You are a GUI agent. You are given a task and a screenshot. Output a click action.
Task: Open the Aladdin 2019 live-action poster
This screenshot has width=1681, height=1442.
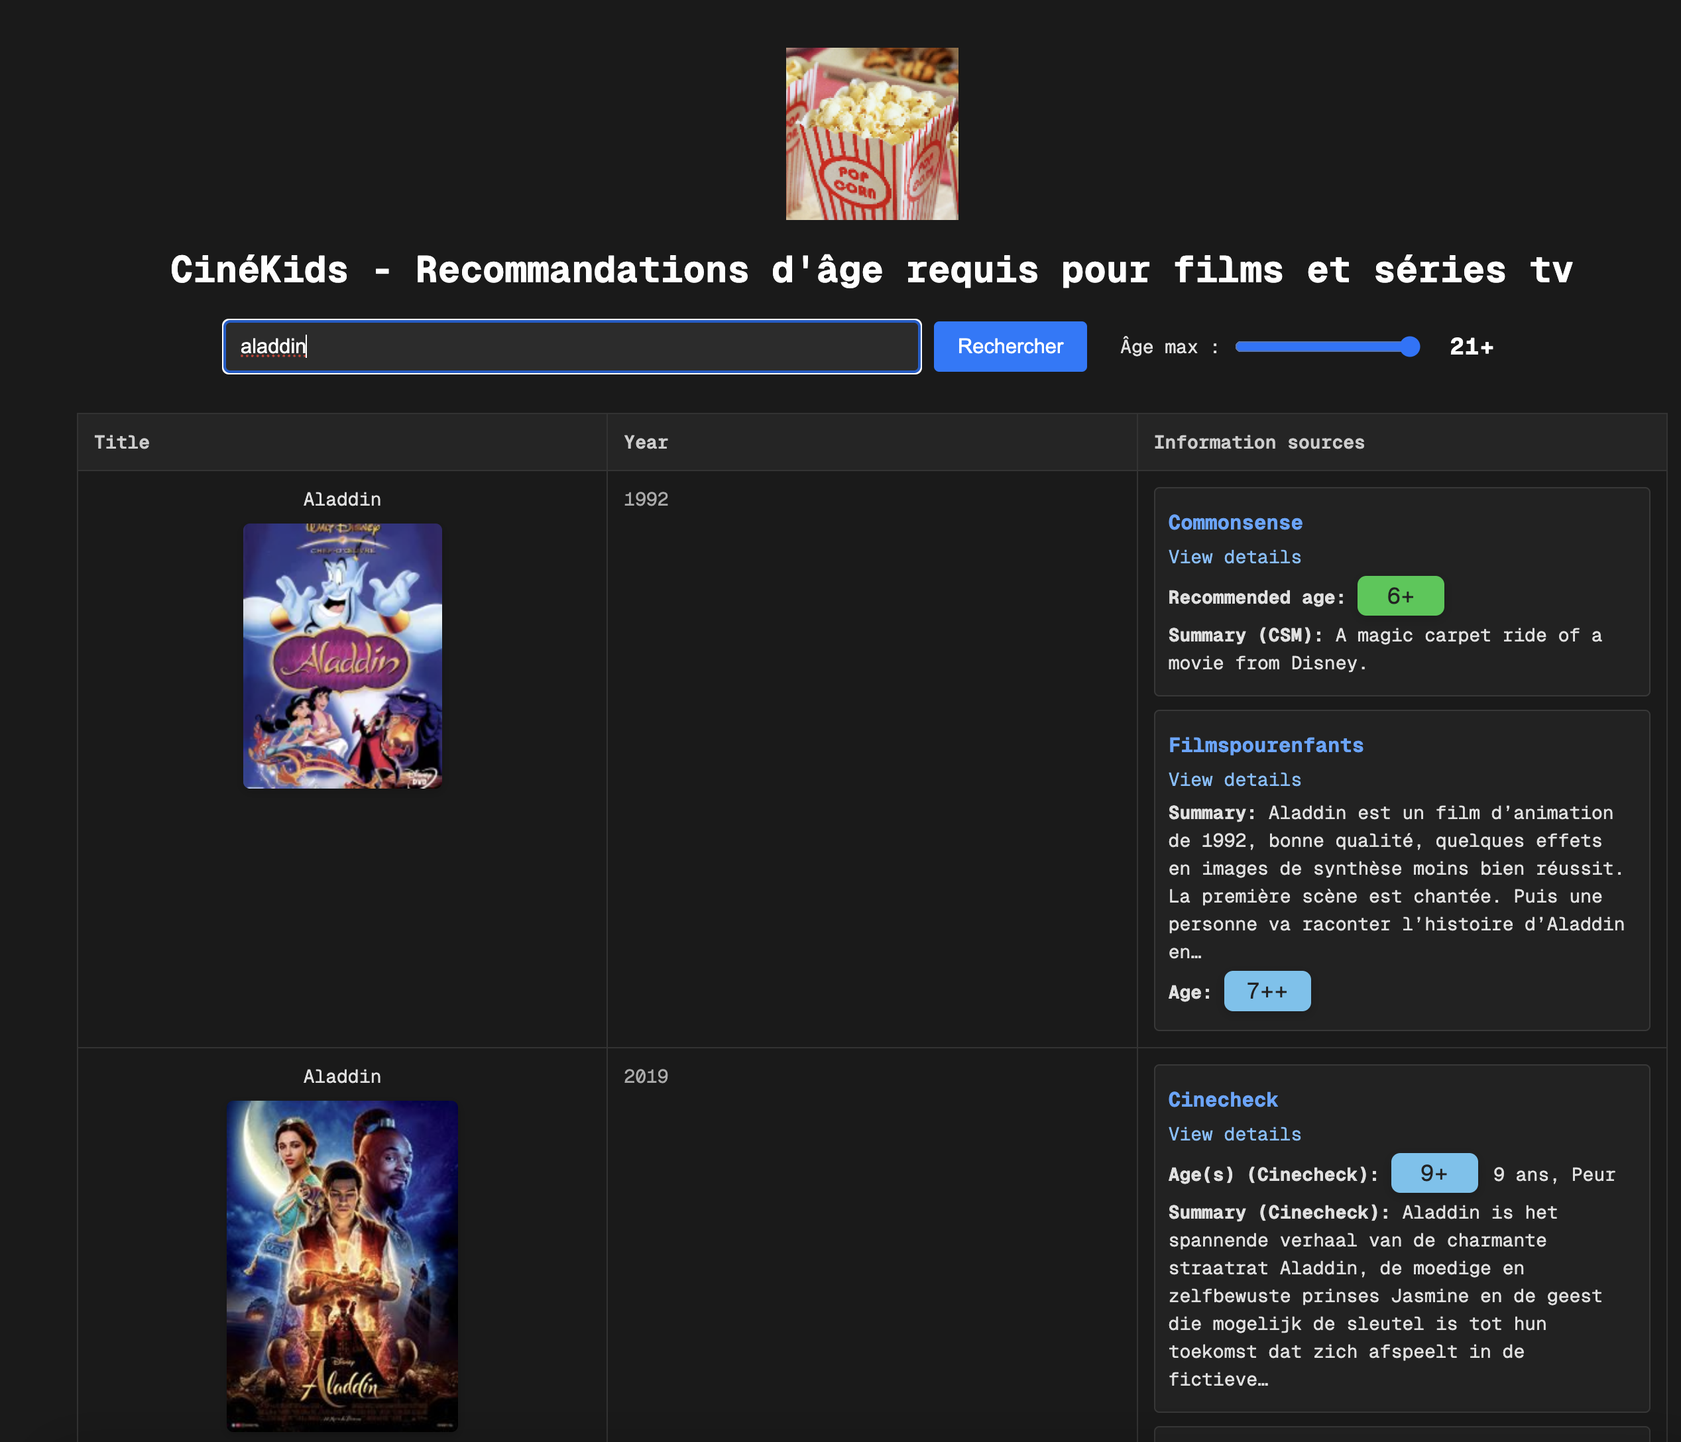(x=343, y=1265)
